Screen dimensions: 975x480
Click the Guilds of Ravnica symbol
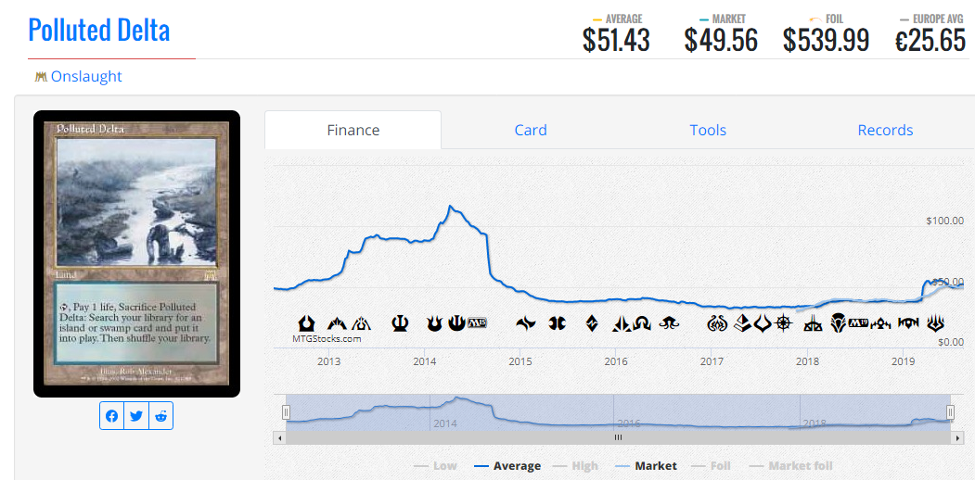(879, 322)
